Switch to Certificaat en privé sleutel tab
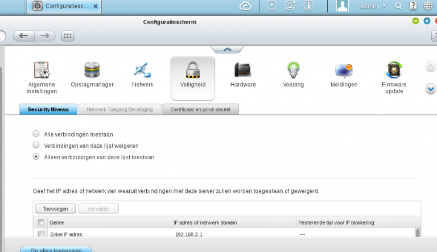The width and height of the screenshot is (437, 252). (200, 109)
